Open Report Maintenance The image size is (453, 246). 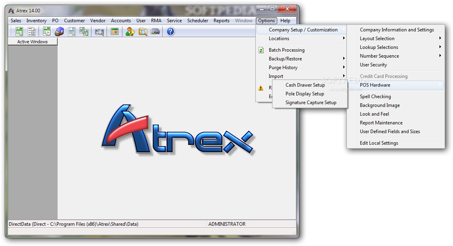click(x=395, y=122)
